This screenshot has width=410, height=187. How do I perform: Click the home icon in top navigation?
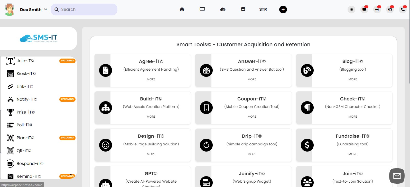click(x=182, y=10)
